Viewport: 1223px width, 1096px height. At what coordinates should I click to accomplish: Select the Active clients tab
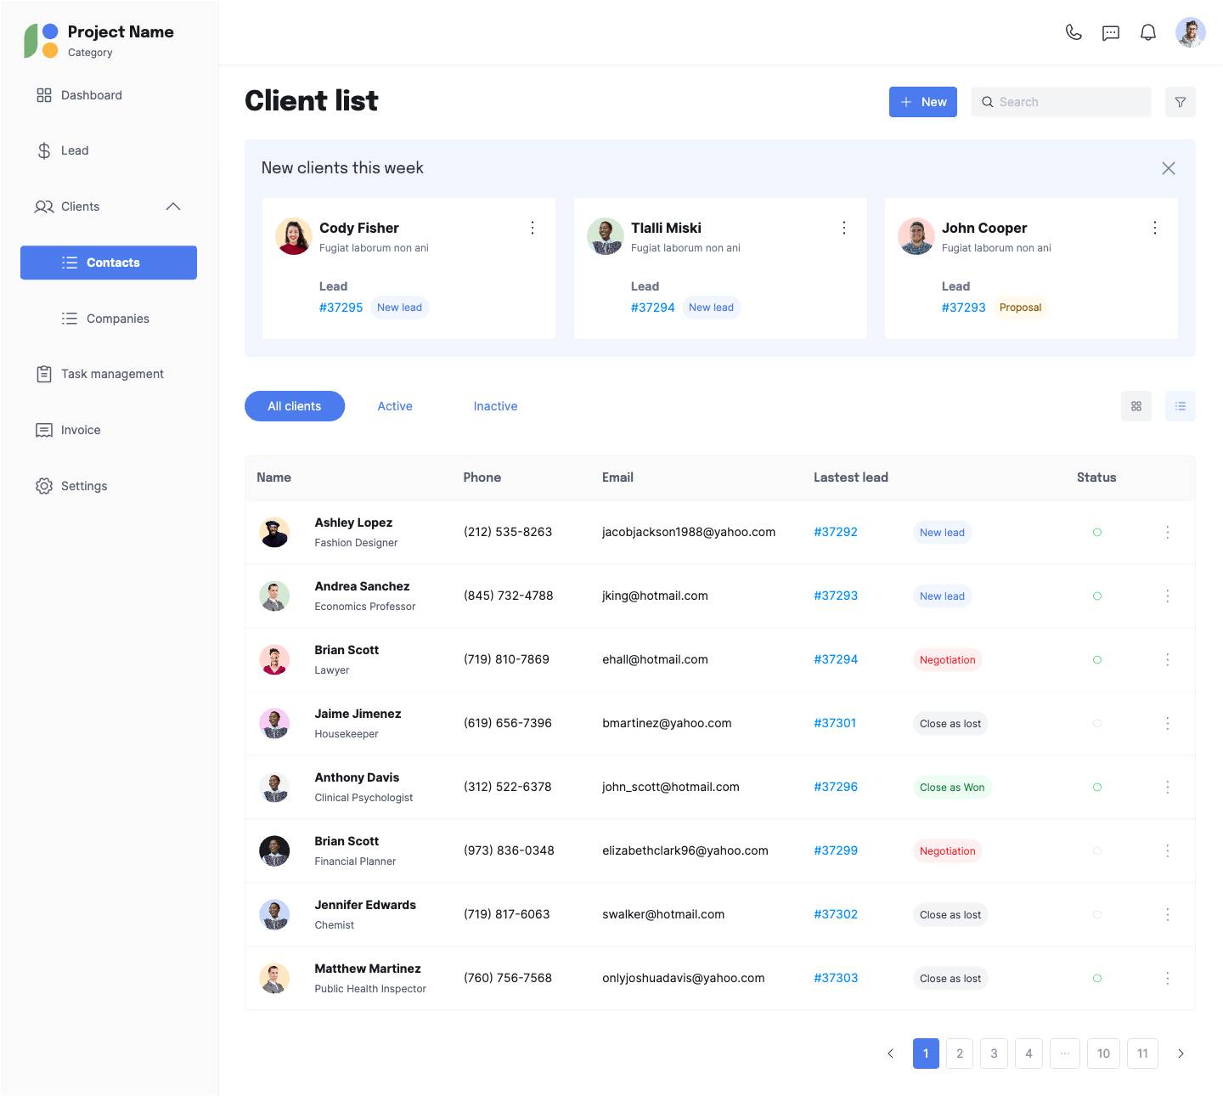[x=395, y=406]
